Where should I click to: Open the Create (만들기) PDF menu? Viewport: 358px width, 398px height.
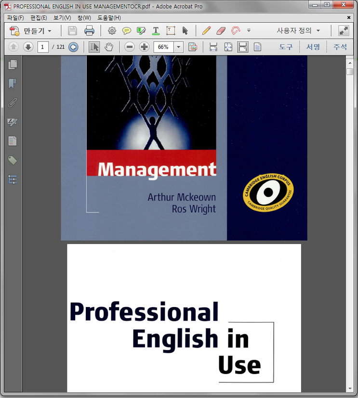click(x=30, y=31)
